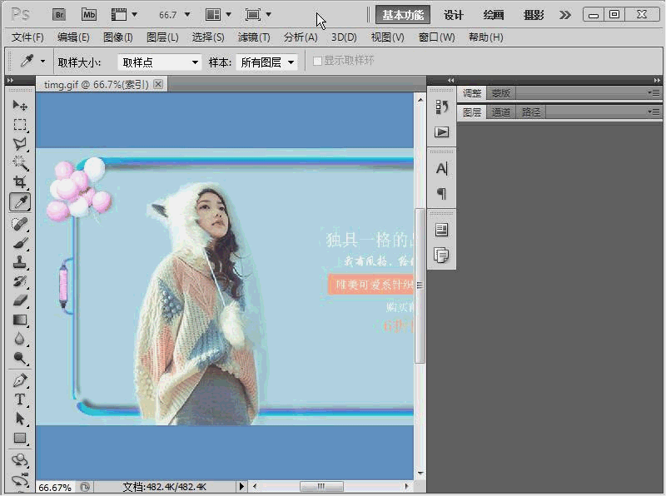Open the 样本 所有图层 dropdown
The image size is (666, 496).
[266, 62]
